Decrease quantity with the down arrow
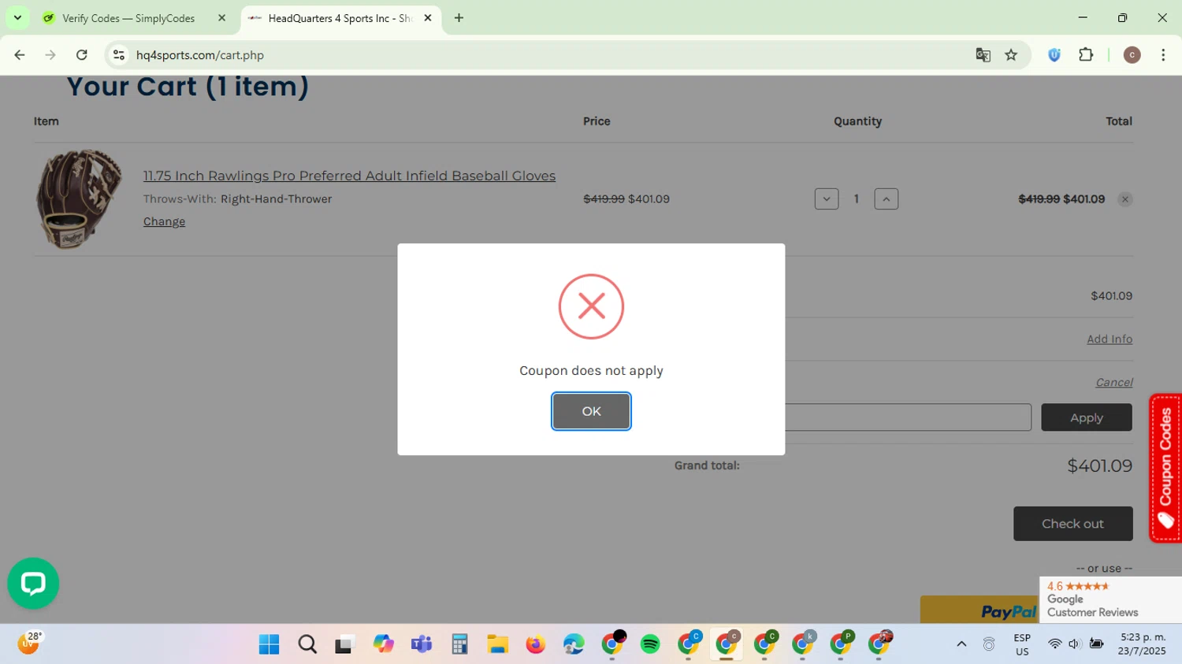Screen dimensions: 1182x664 tap(827, 199)
